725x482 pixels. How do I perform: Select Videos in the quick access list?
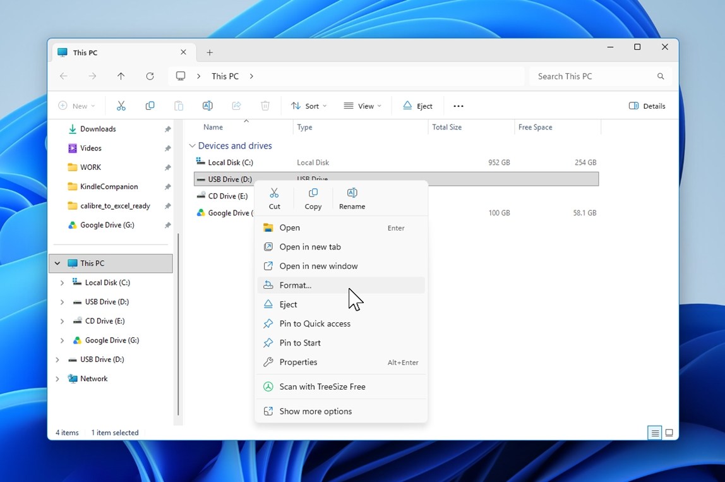[91, 148]
